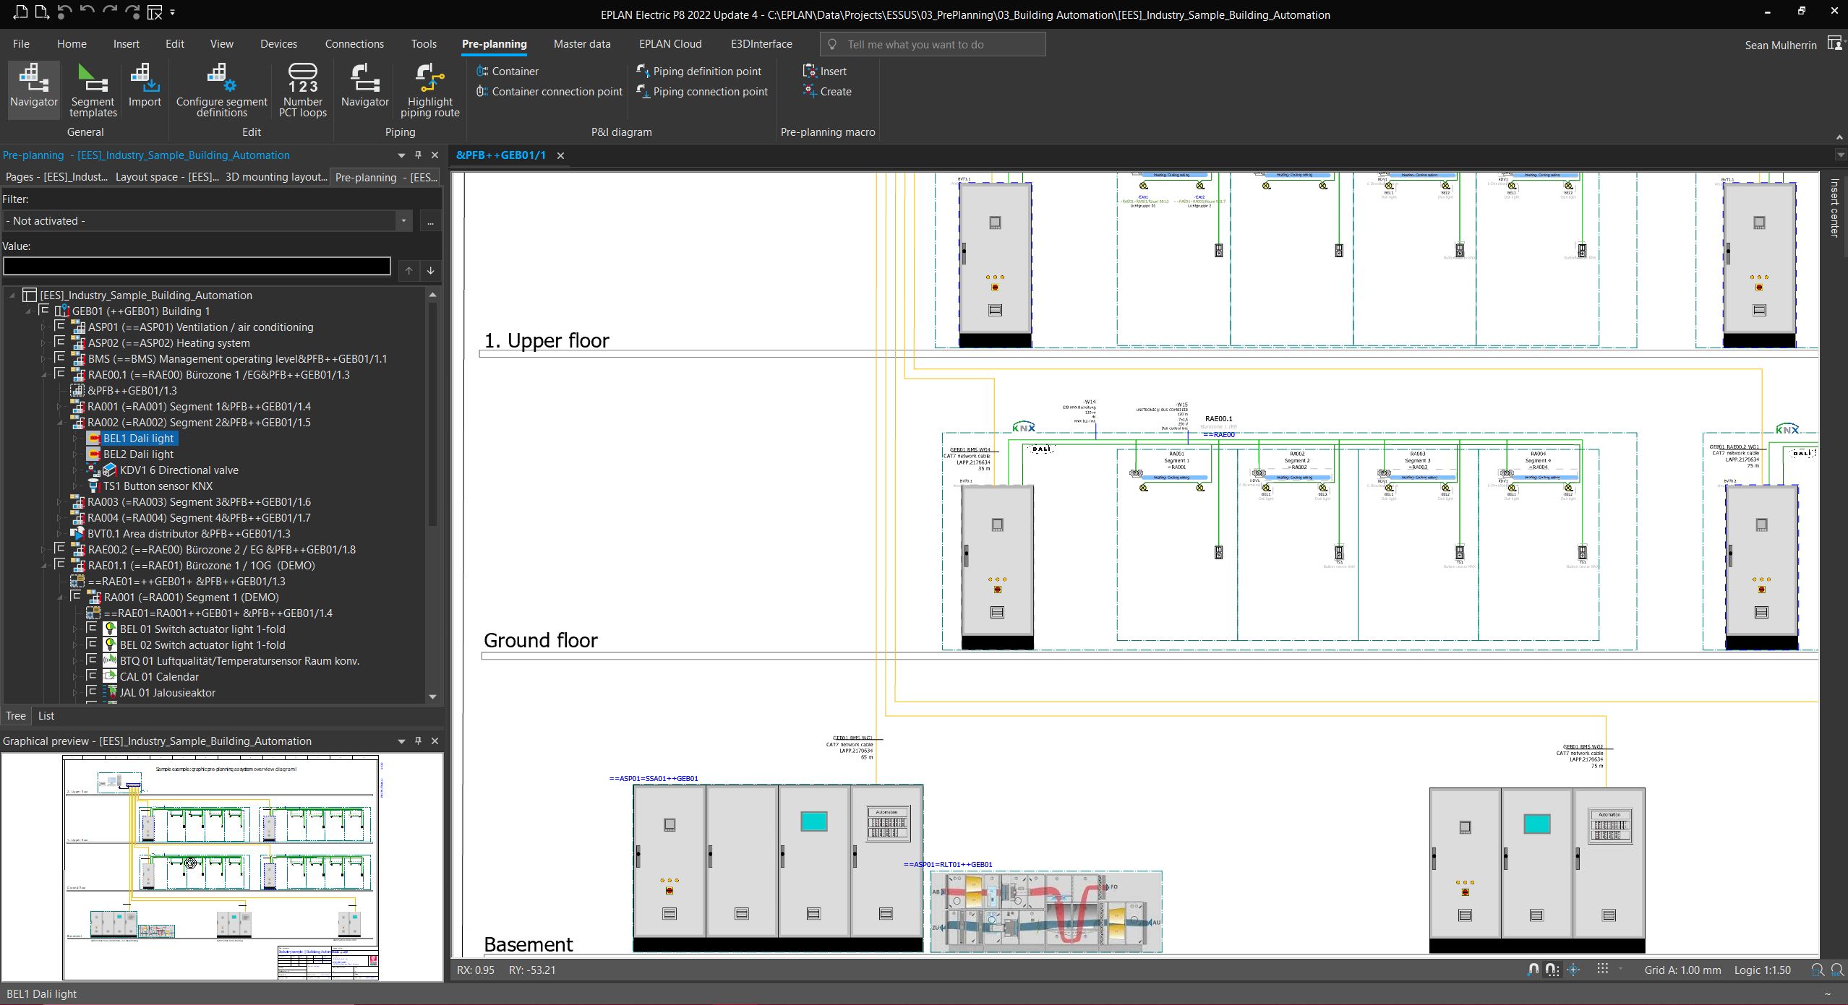Open Configure segment definitions
This screenshot has width=1848, height=1005.
click(x=221, y=90)
